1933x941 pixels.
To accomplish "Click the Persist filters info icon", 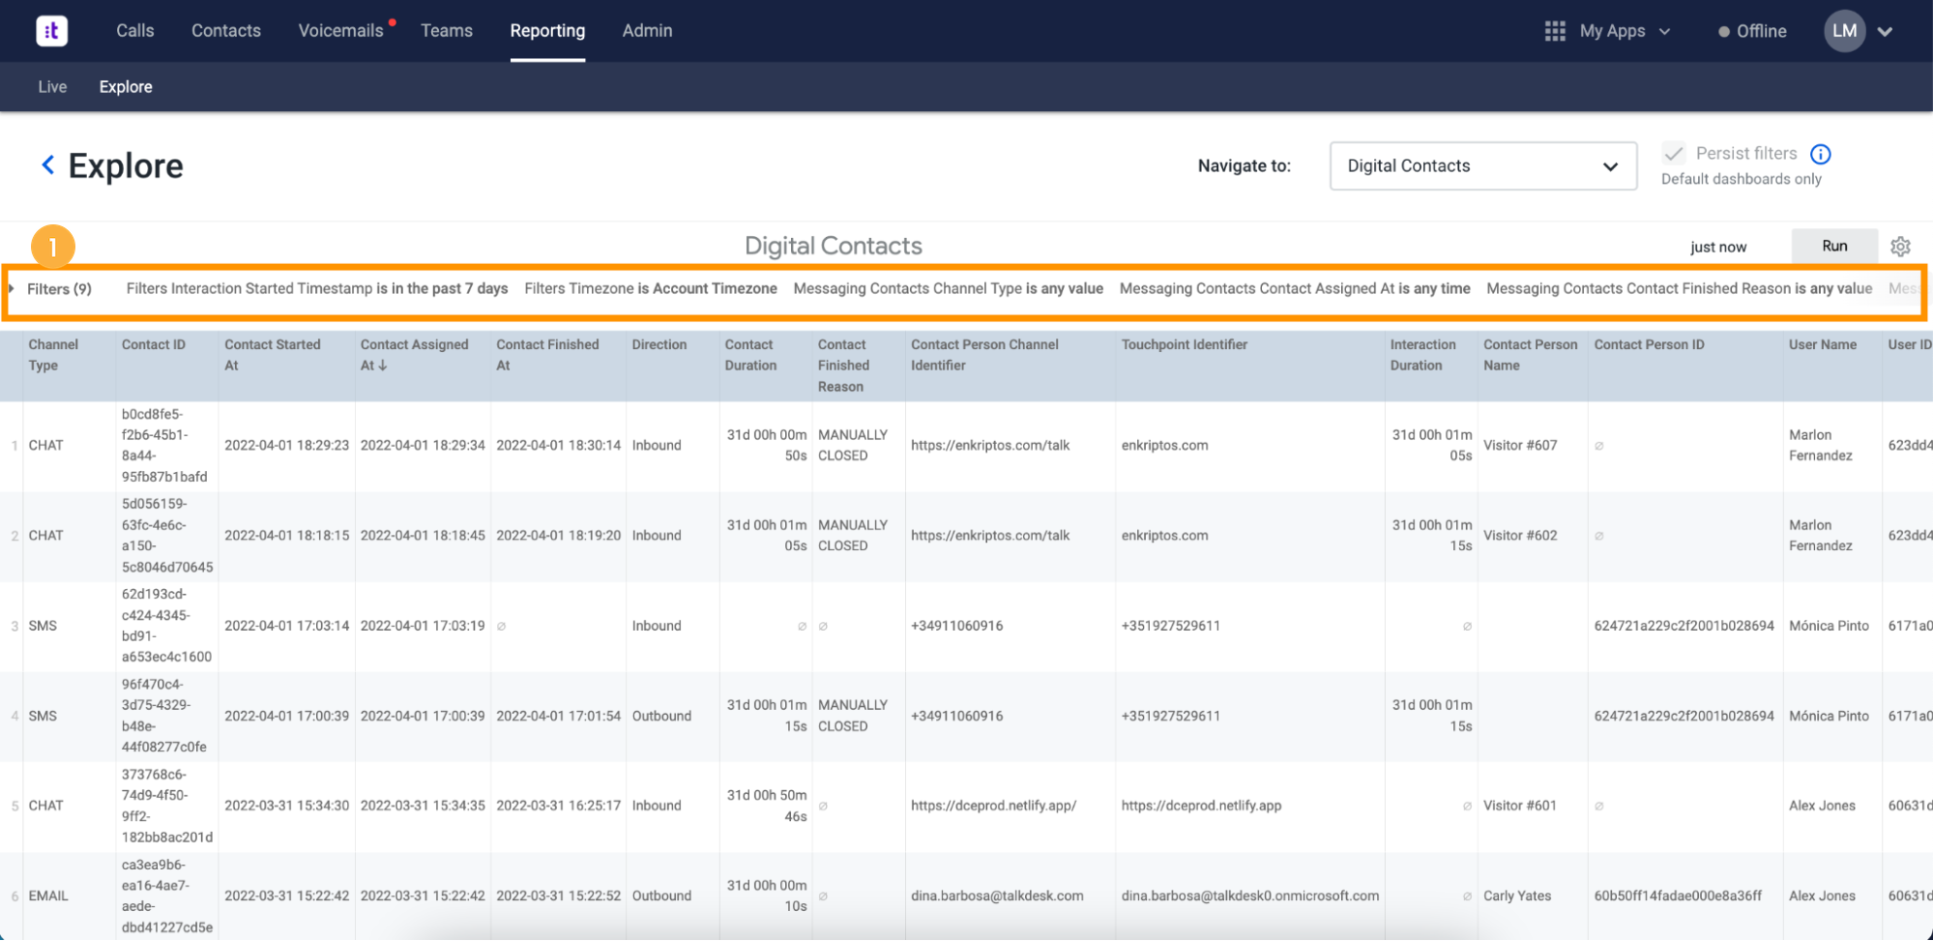I will point(1820,154).
